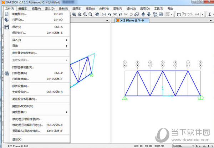Click the shrink object toggle icon
Screen dimensions: 214x148
[155, 14]
